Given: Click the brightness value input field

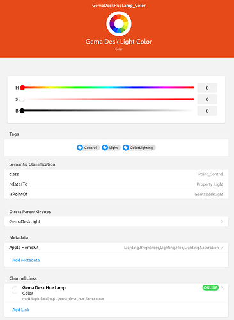Looking at the screenshot, I should pyautogui.click(x=207, y=111).
